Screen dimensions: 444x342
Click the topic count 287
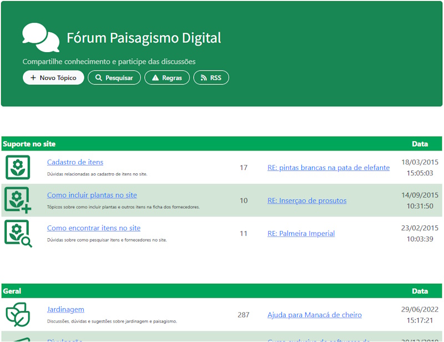tap(243, 314)
